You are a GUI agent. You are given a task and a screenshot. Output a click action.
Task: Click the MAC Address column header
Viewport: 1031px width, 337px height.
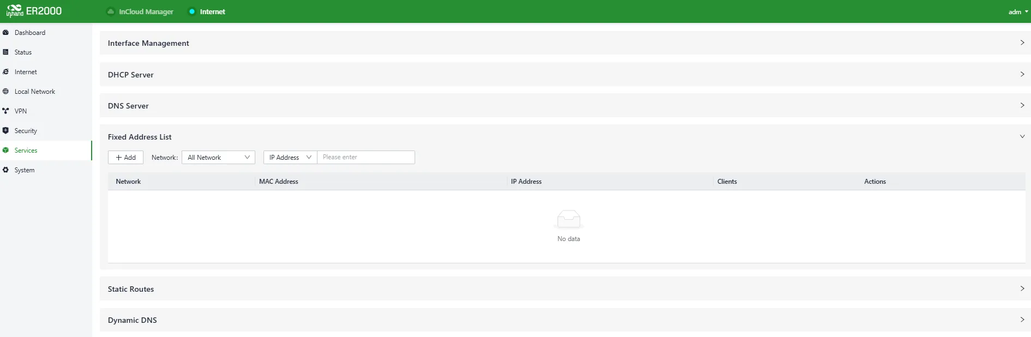(279, 182)
